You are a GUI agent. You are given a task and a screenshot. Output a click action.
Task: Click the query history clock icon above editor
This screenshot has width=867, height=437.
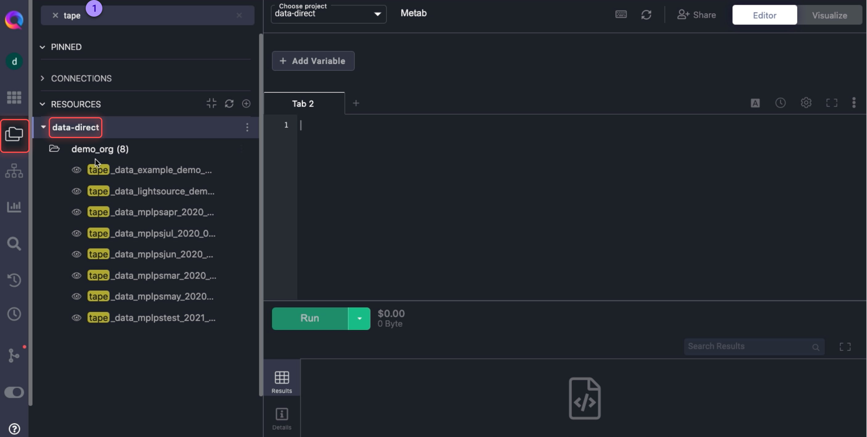(780, 103)
